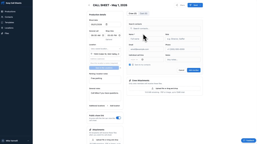Click the Full name input field
This screenshot has height=144, width=257.
pyautogui.click(x=146, y=39)
